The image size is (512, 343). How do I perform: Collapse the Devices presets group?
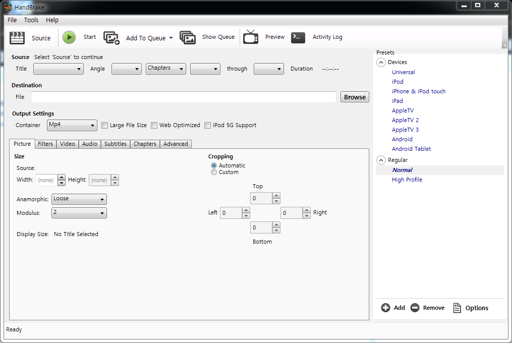[x=381, y=62]
